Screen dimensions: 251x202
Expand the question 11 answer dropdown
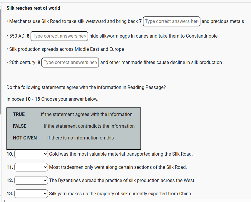click(31, 167)
